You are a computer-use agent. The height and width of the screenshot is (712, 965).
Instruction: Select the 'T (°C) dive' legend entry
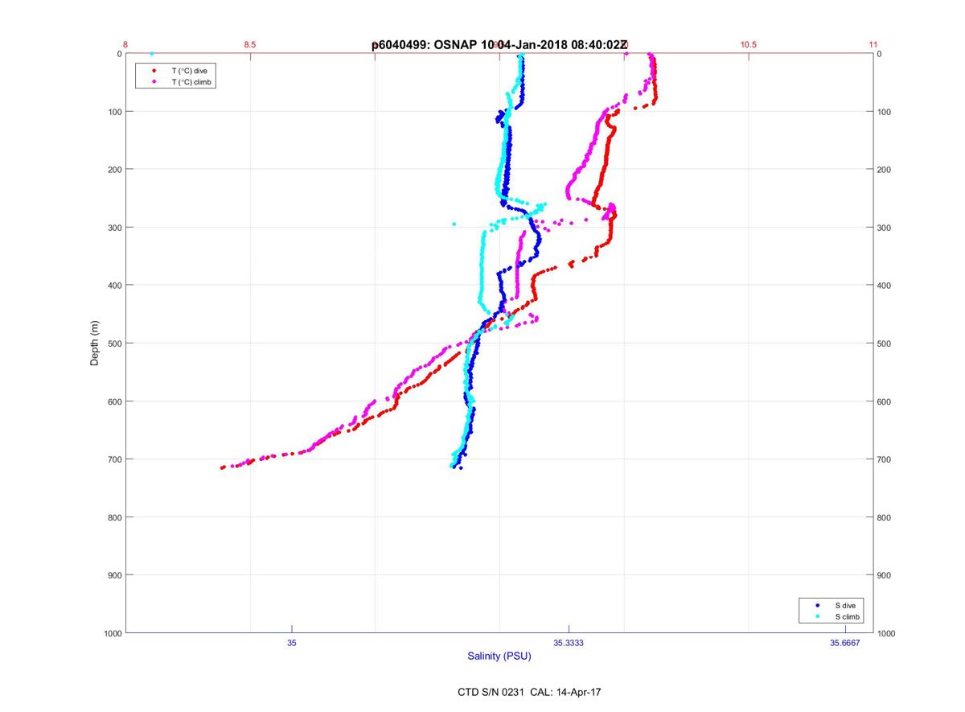tap(190, 71)
